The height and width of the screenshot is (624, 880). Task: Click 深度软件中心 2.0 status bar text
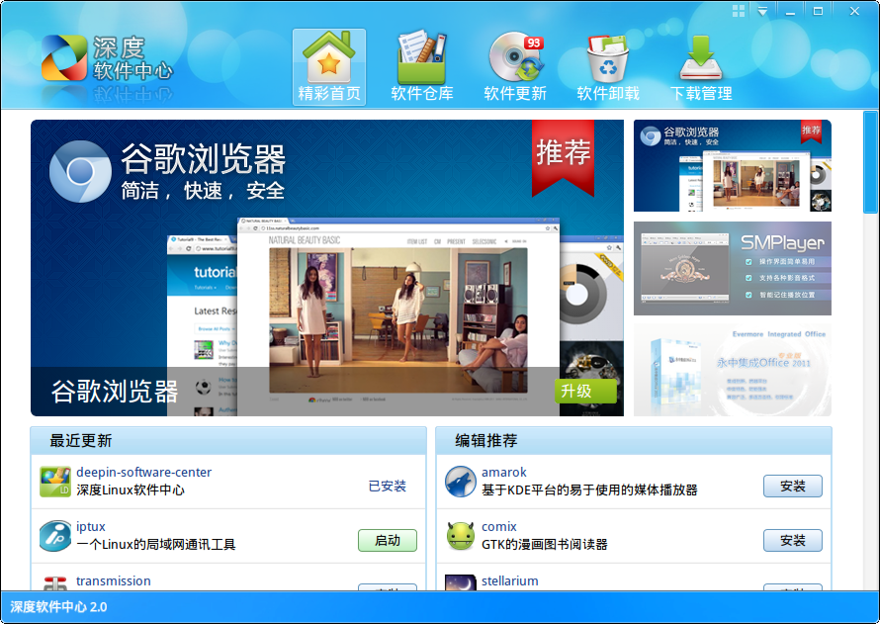(58, 606)
